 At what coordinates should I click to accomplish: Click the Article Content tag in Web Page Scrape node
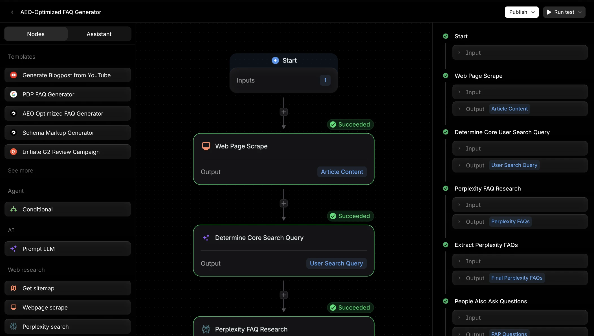(342, 172)
